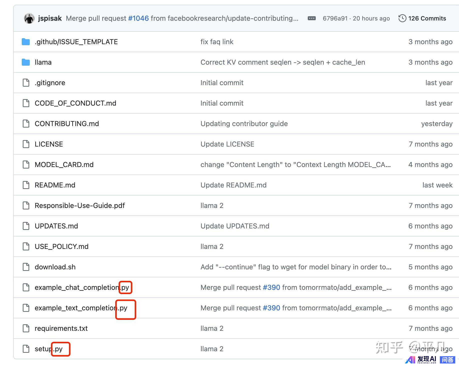Click file icon beside example_text_completion.py
Image resolution: width=459 pixels, height=366 pixels.
pyautogui.click(x=26, y=308)
